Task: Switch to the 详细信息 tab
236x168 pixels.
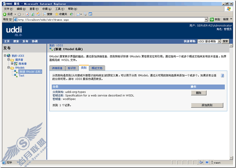Action: pyautogui.click(x=57, y=68)
